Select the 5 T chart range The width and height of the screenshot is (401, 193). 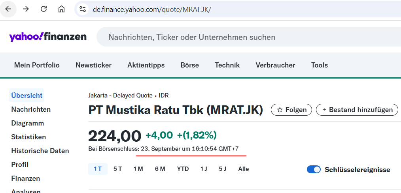117,169
